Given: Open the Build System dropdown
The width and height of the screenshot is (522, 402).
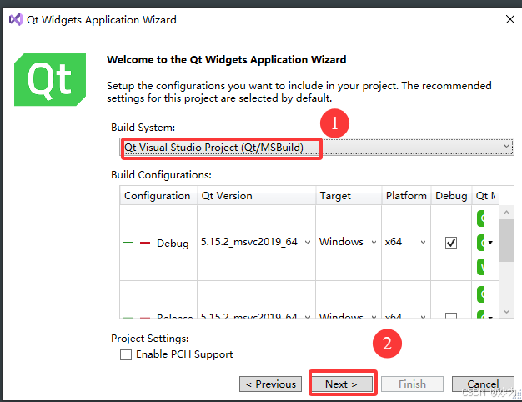Looking at the screenshot, I should point(317,148).
